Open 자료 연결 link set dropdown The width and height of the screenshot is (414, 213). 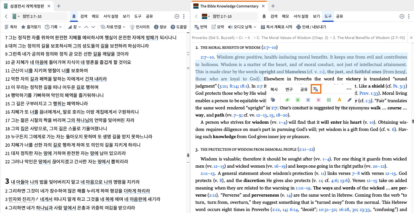[113, 27]
